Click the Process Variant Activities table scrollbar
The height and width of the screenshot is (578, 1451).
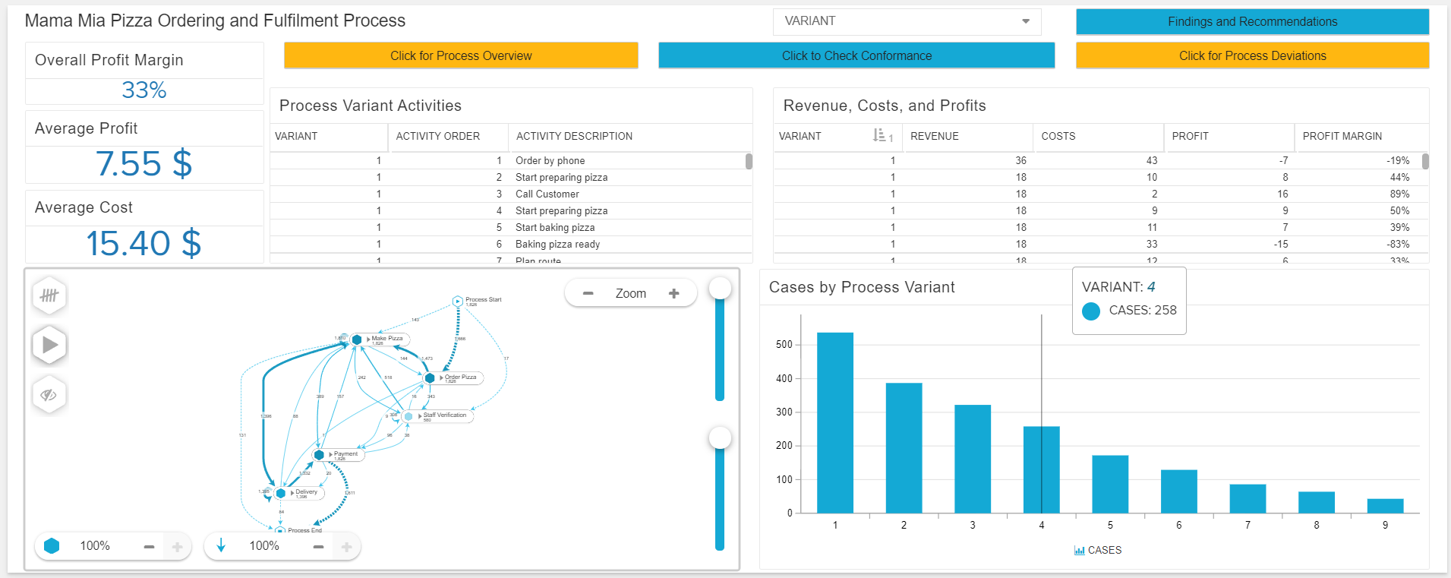pos(749,161)
